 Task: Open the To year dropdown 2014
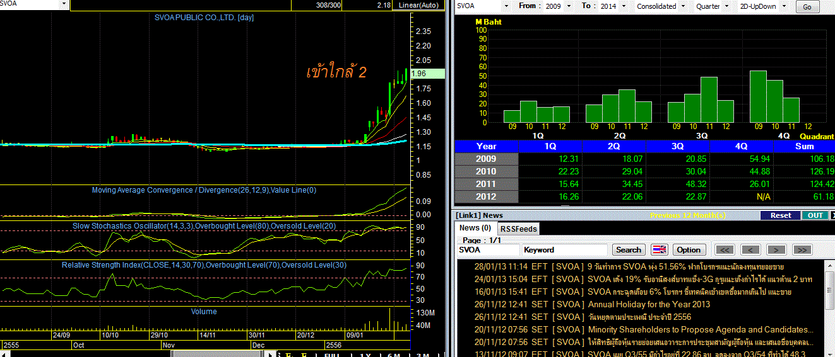click(x=614, y=6)
